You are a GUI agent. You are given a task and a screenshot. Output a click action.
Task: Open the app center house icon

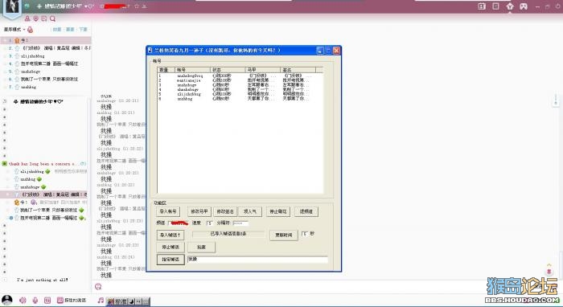510,6
